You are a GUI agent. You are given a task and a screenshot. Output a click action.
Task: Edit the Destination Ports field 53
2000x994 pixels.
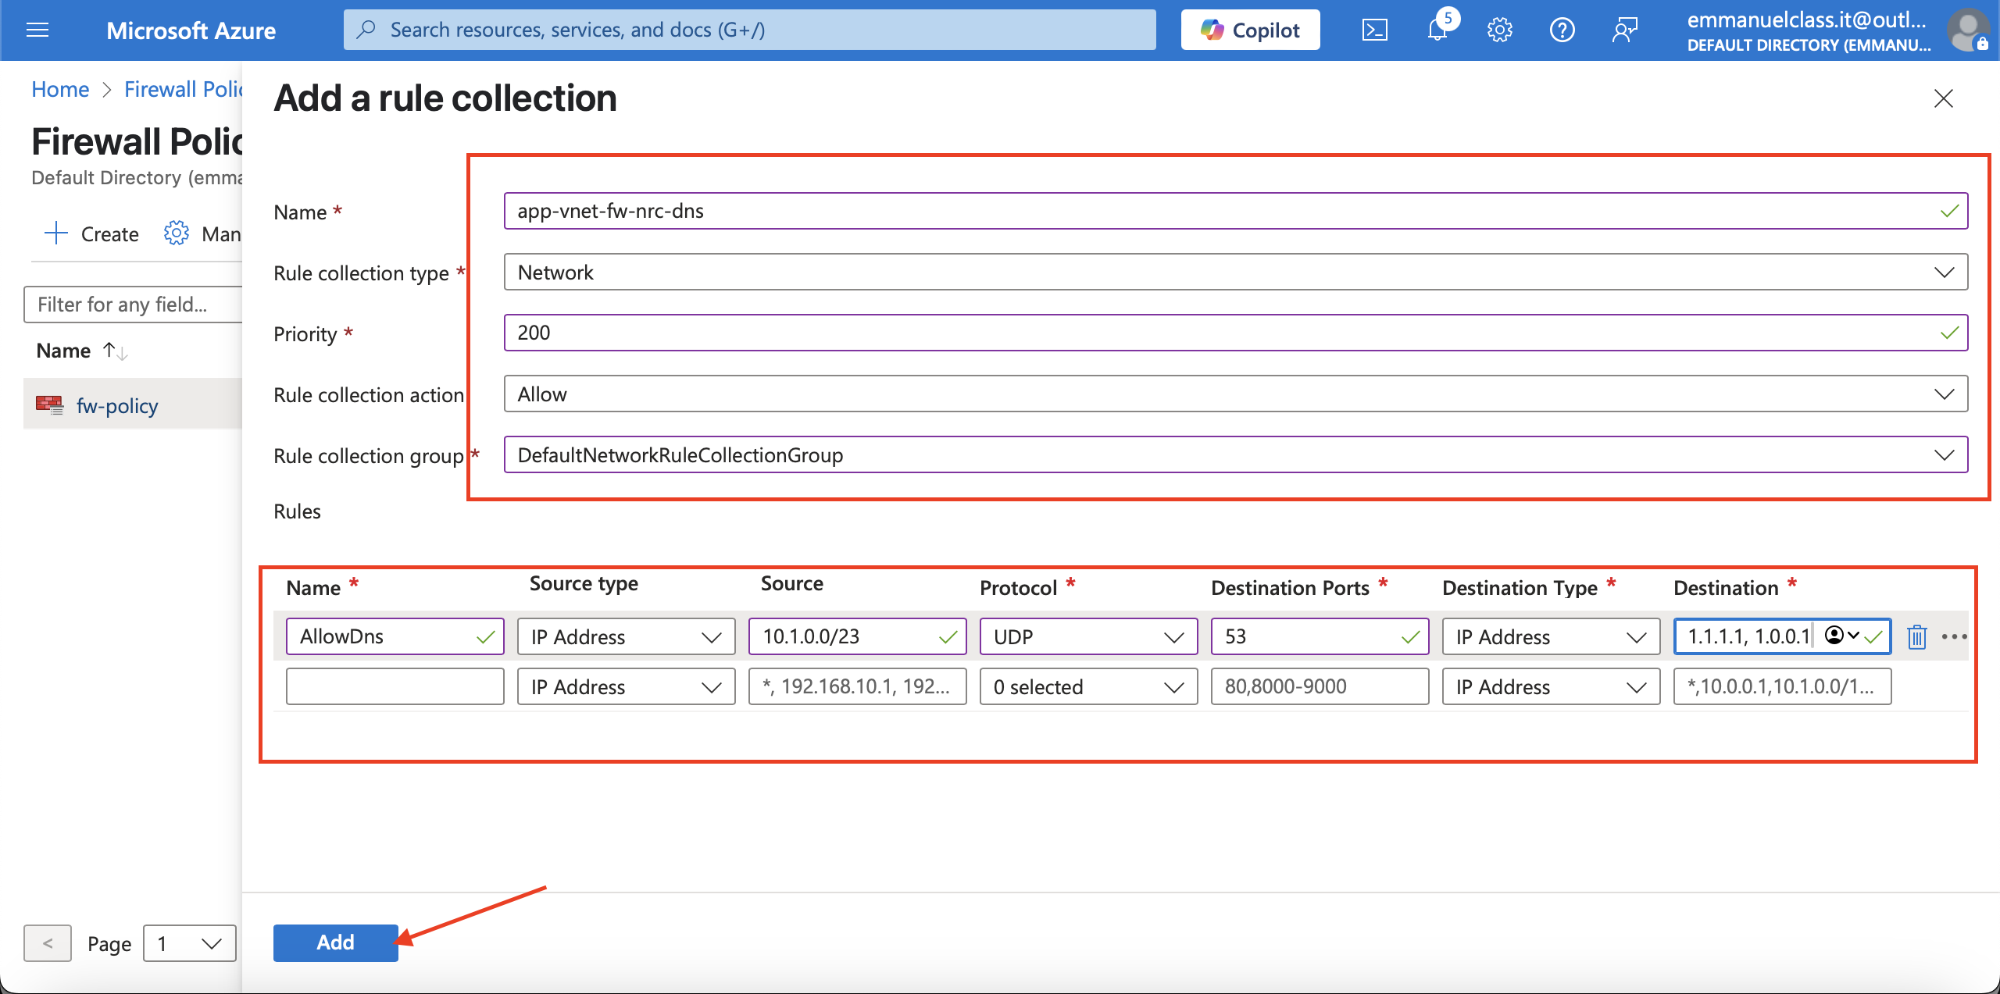click(x=1320, y=636)
